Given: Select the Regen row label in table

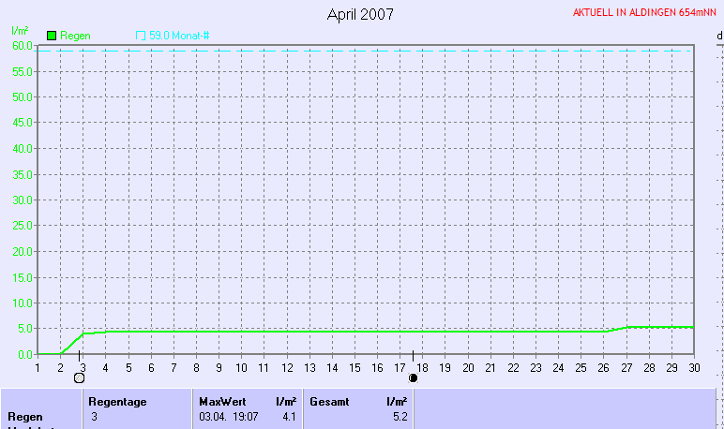Looking at the screenshot, I should coord(24,416).
